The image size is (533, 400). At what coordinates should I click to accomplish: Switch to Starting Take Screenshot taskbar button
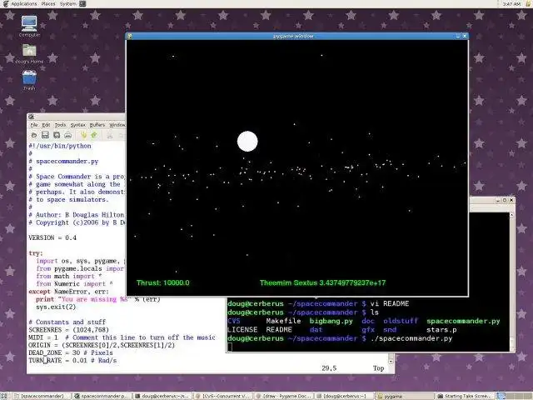pos(465,397)
